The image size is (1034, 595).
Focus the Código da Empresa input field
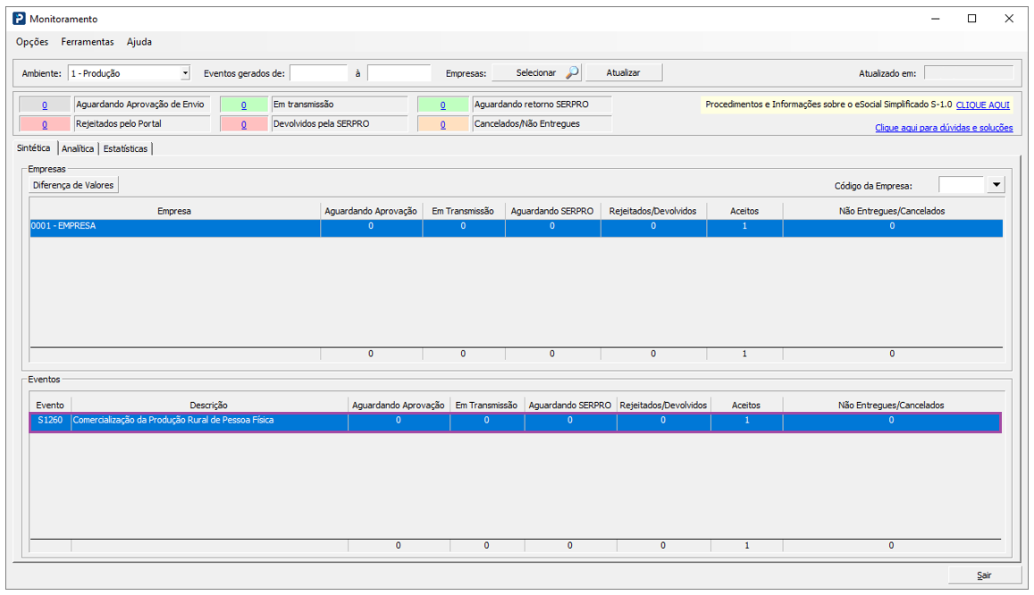click(962, 185)
